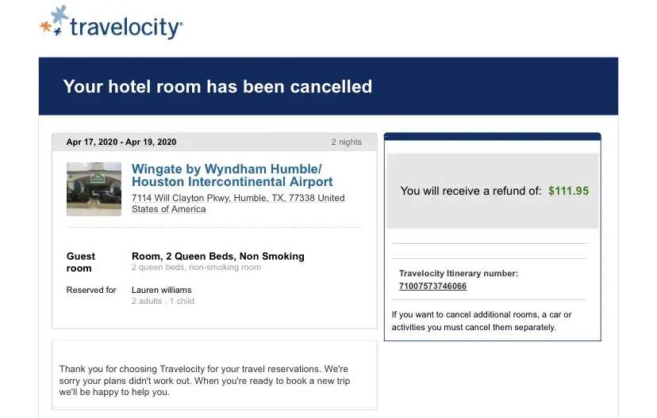Click 'You will receive a refund of' text
The width and height of the screenshot is (657, 418).
click(471, 191)
